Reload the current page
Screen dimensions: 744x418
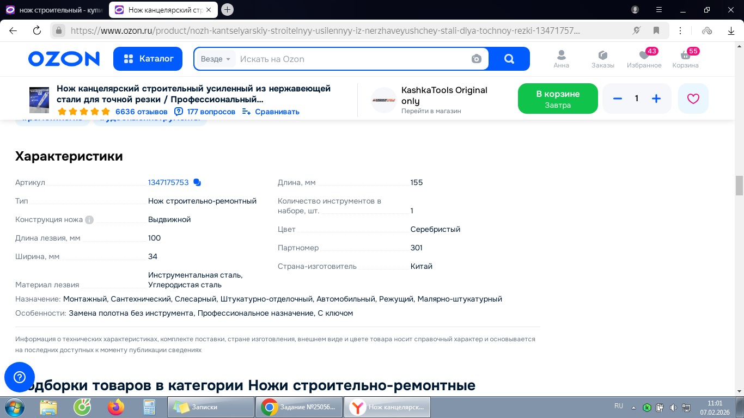(x=37, y=30)
